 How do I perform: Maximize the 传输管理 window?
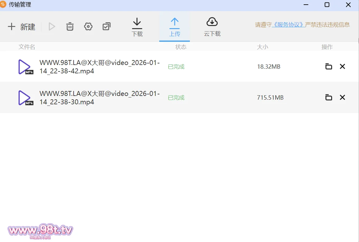point(327,5)
